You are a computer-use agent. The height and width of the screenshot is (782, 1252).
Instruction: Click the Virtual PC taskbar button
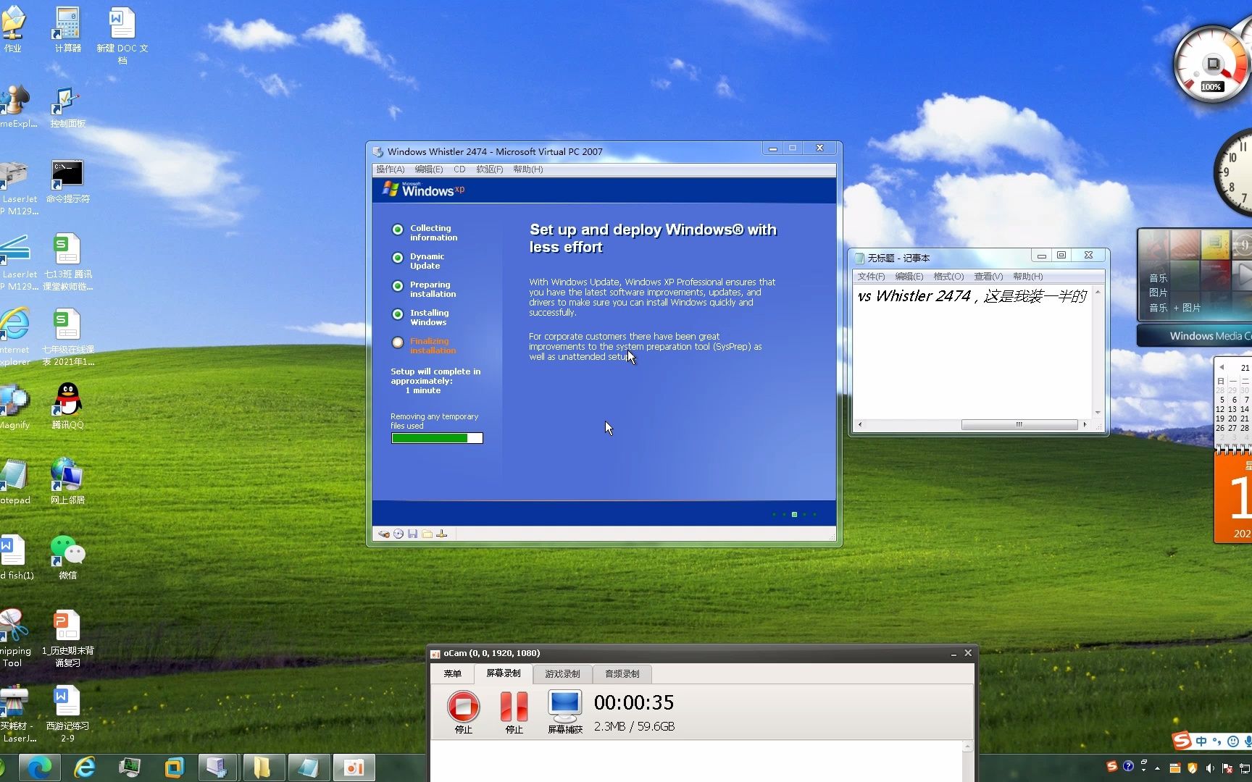[217, 768]
